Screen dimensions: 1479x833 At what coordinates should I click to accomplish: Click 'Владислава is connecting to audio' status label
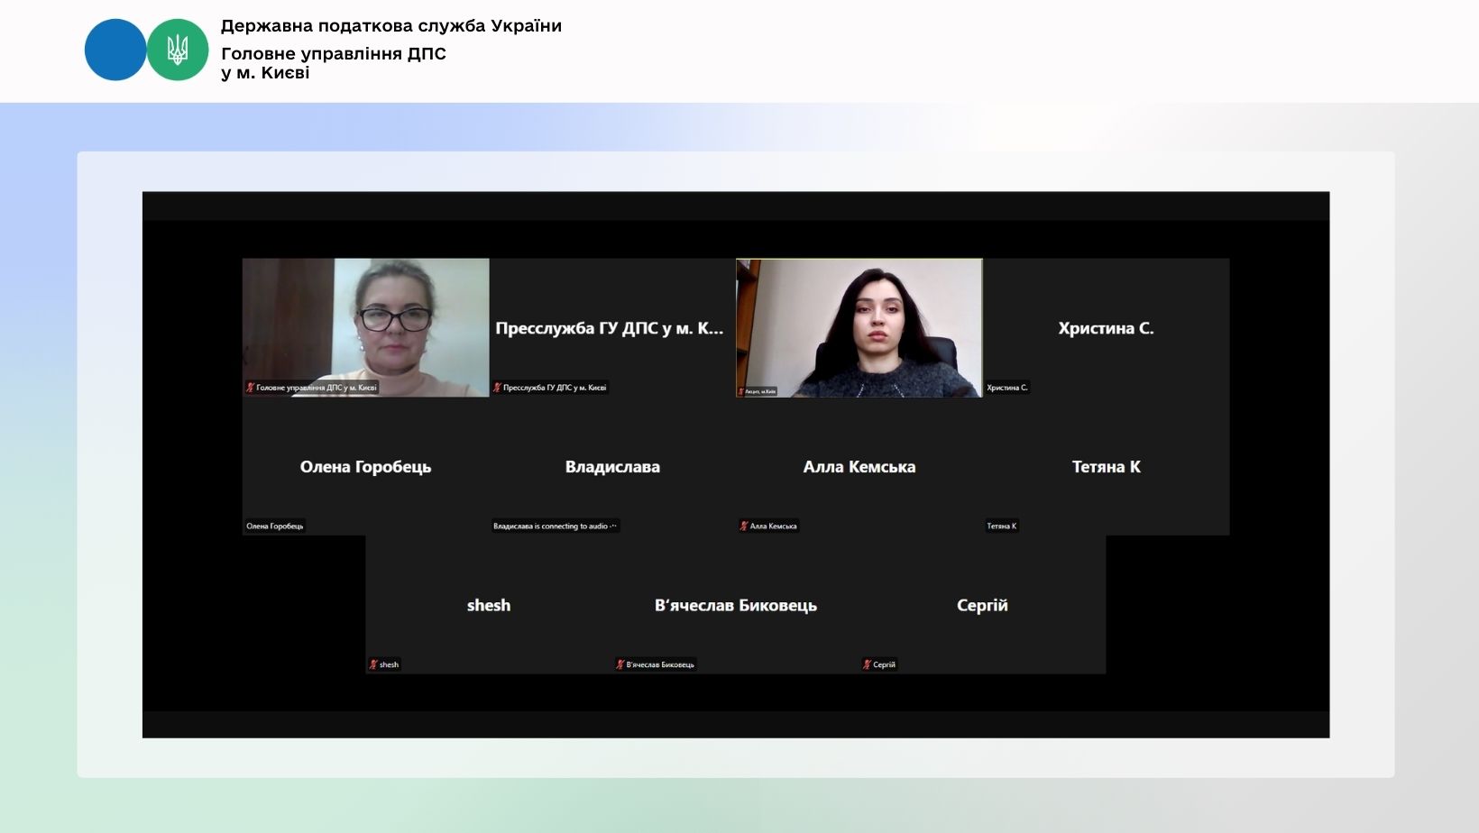[x=555, y=526]
